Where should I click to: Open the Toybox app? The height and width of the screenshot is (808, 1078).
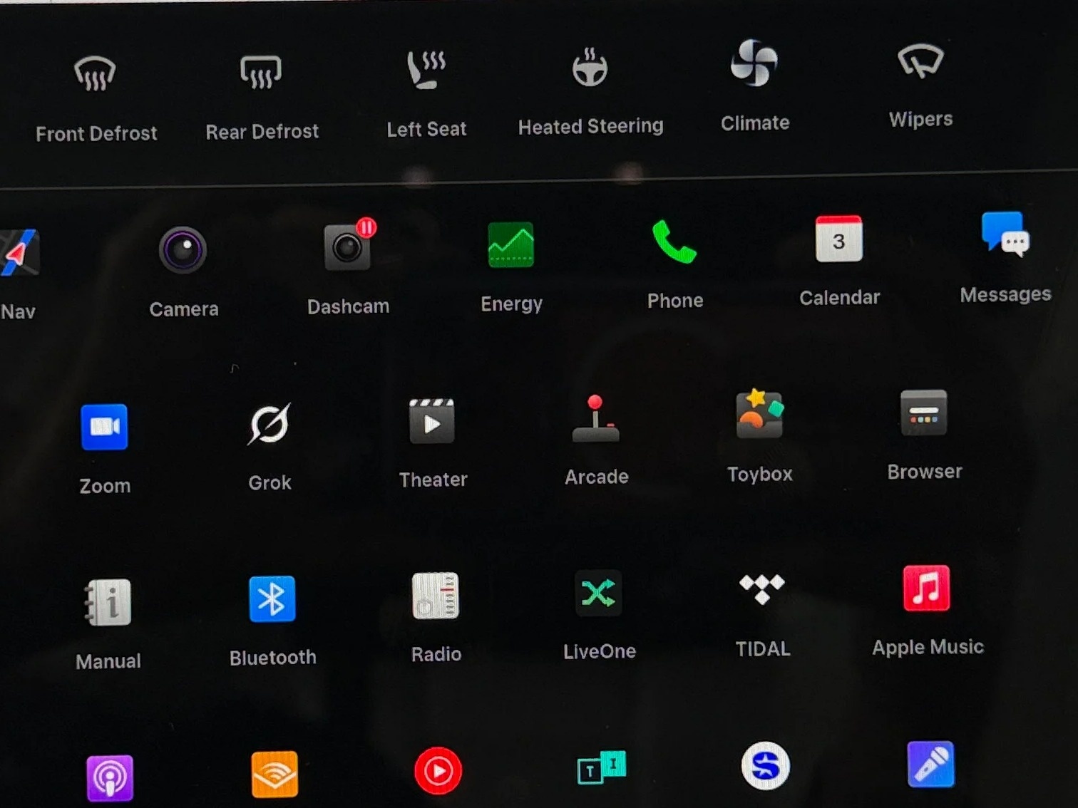point(759,414)
